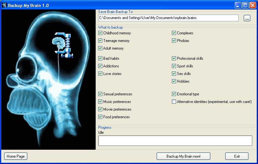Click the X-ray skull image

tap(48, 79)
